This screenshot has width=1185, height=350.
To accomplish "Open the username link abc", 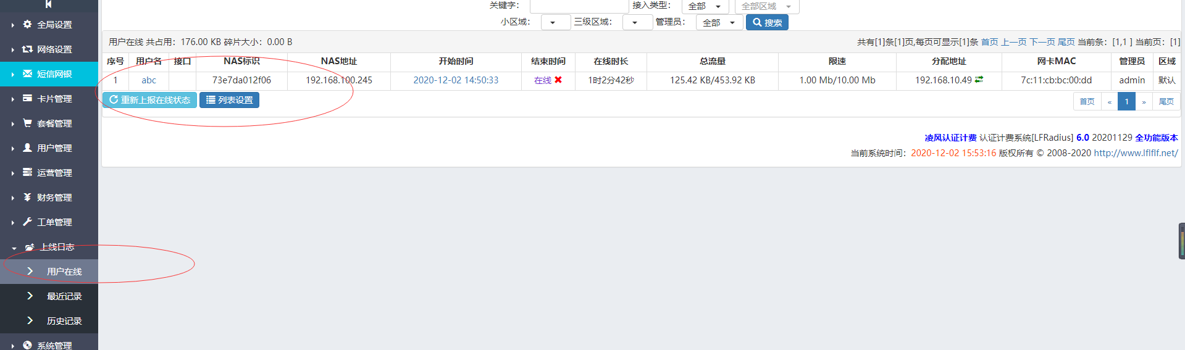I will 149,80.
